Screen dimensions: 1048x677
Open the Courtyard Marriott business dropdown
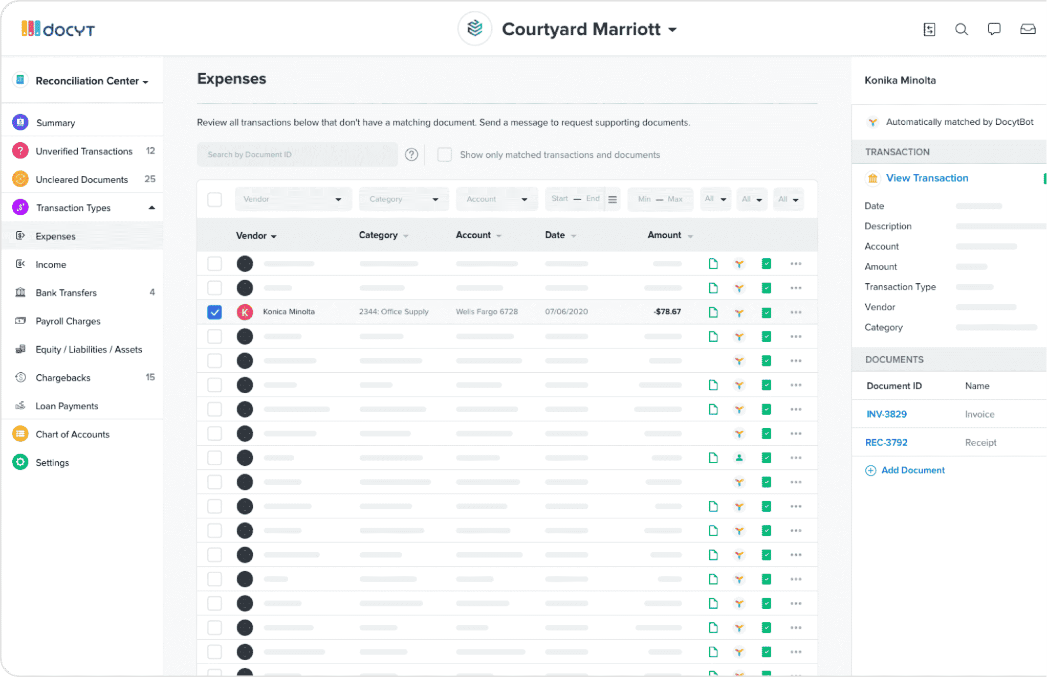[x=672, y=30]
